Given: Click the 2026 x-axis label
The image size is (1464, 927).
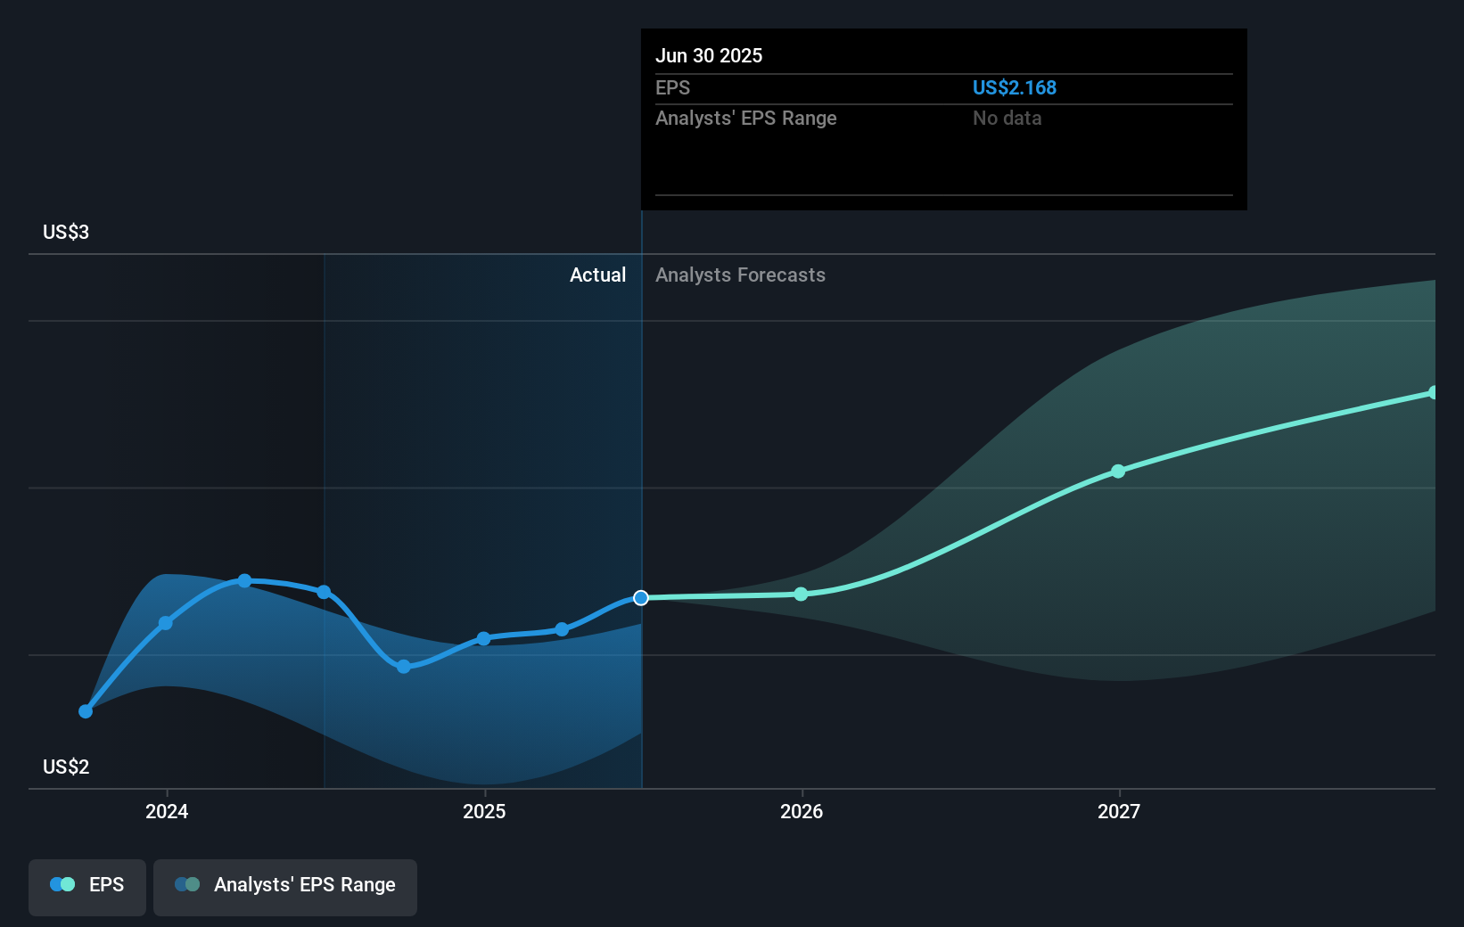Looking at the screenshot, I should coord(802,811).
